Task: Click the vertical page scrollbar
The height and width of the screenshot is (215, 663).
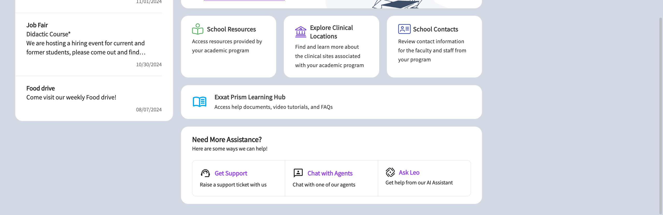Action: tap(660, 114)
